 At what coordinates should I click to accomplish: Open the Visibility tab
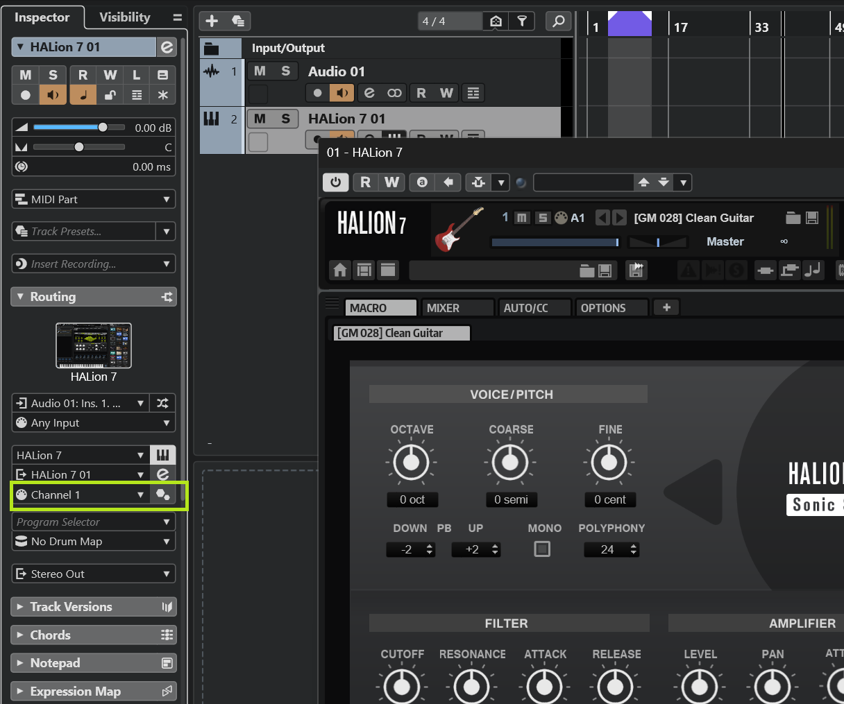pos(124,17)
